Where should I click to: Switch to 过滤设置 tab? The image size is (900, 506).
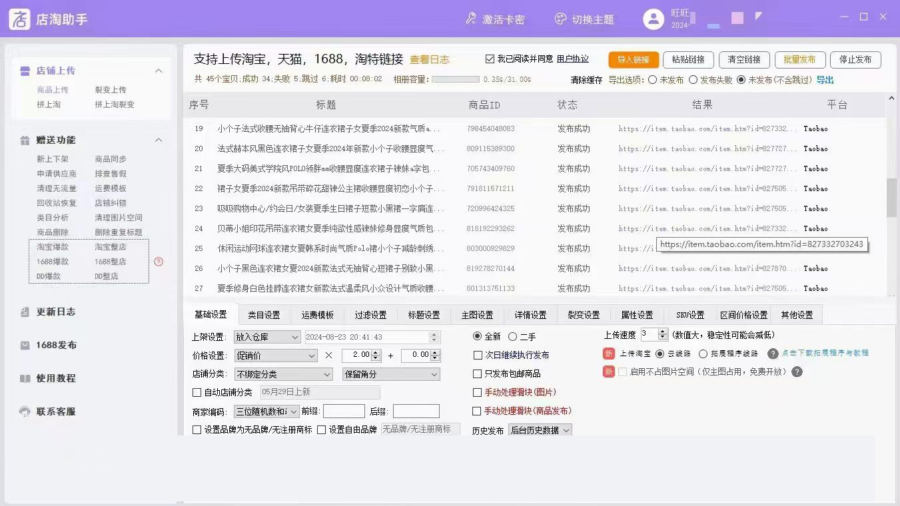click(x=370, y=315)
